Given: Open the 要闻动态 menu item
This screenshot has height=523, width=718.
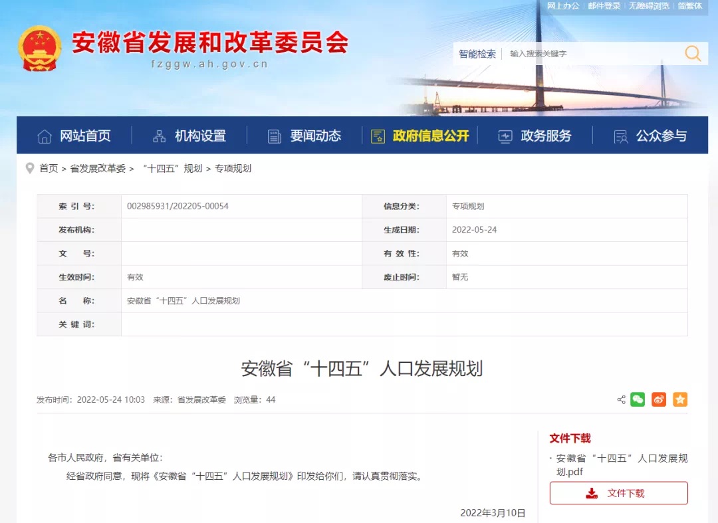Looking at the screenshot, I should tap(316, 136).
